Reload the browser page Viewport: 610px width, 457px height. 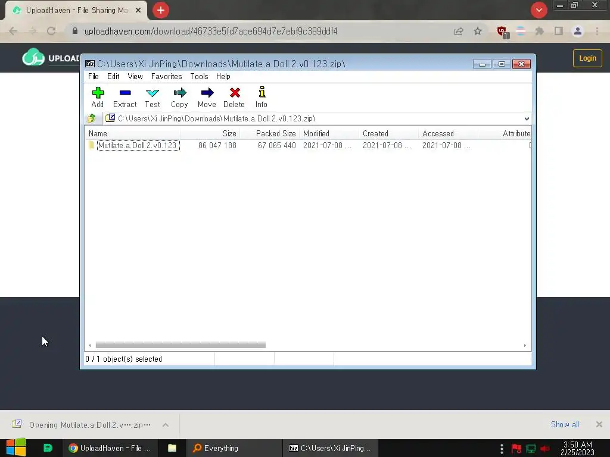click(51, 31)
